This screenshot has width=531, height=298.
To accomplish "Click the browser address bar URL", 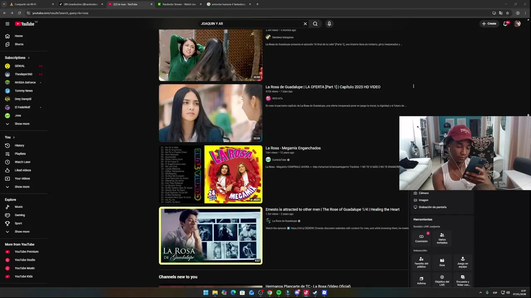I will coord(60,13).
